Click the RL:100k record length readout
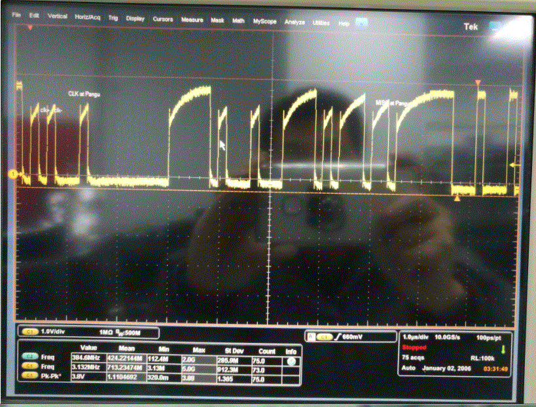This screenshot has width=536, height=407. (482, 359)
